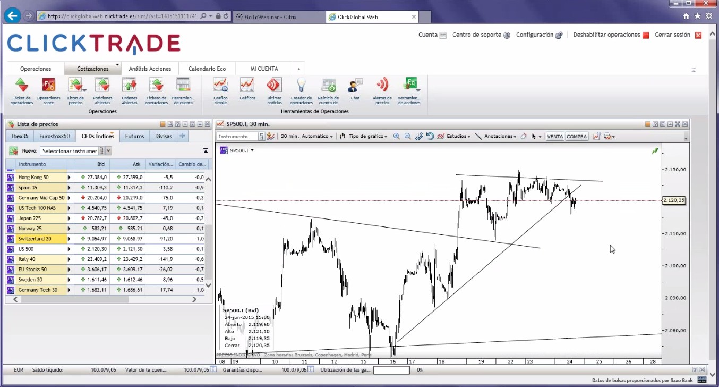Click the green pin icon in chart corner
Screen dimensions: 719x387
tap(655, 152)
